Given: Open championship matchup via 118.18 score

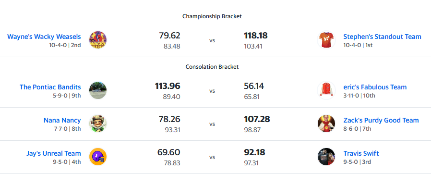Looking at the screenshot, I should pyautogui.click(x=256, y=36).
